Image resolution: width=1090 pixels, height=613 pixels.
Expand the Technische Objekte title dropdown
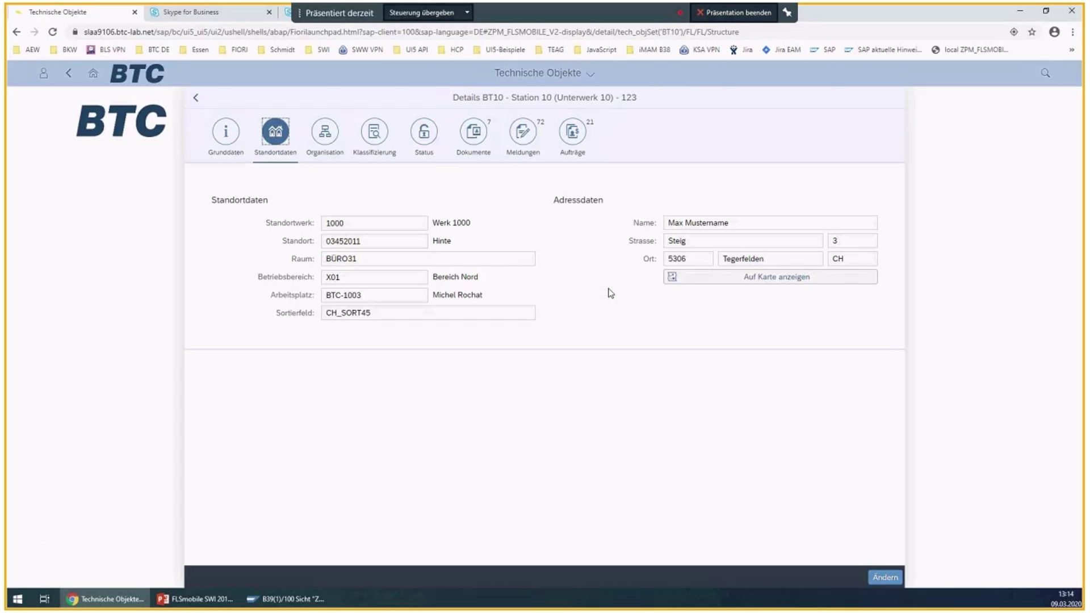pyautogui.click(x=590, y=74)
